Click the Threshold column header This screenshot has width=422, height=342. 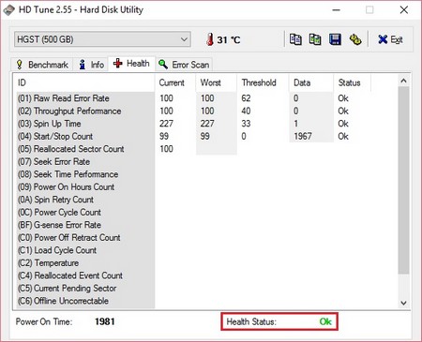point(263,82)
